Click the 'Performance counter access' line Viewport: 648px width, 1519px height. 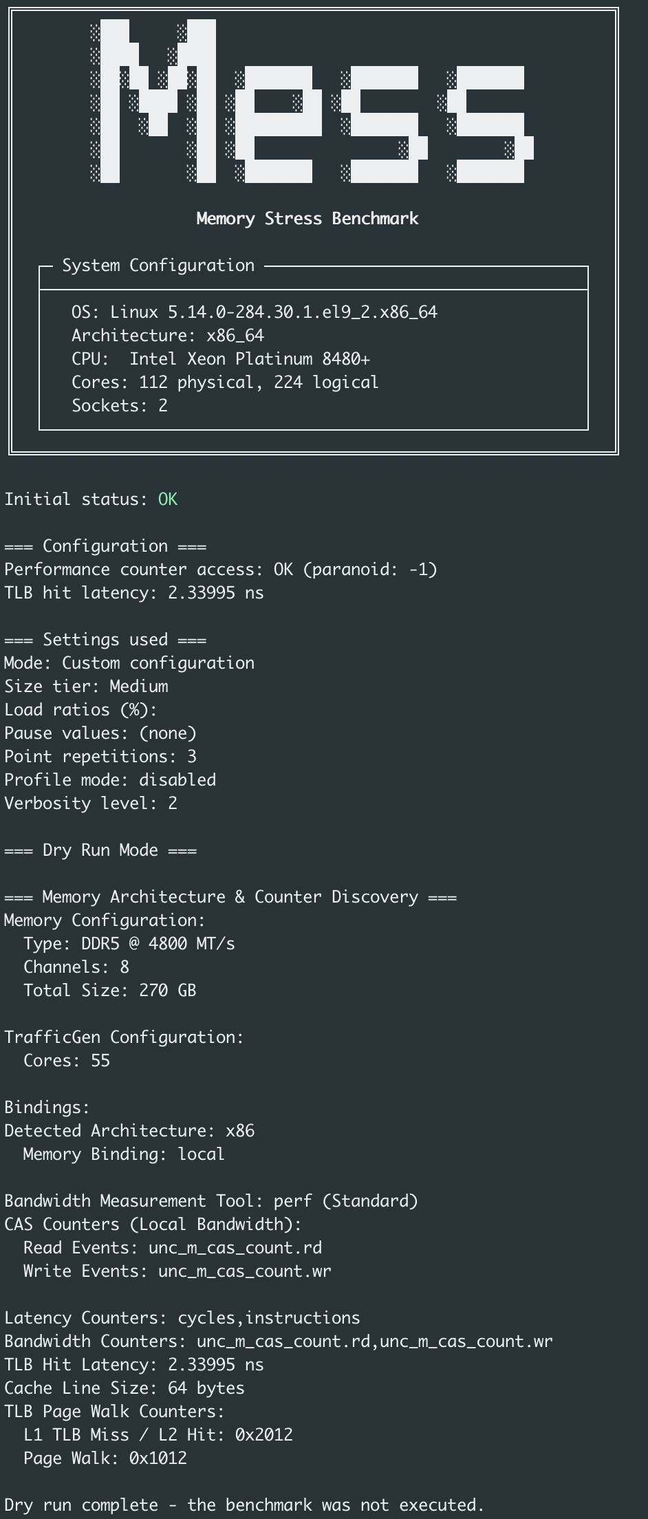tap(221, 570)
